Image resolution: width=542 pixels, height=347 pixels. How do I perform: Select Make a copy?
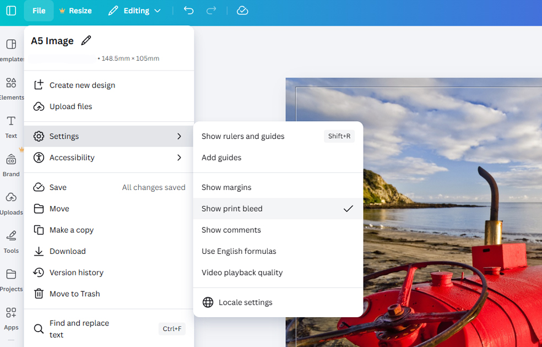[109, 230]
